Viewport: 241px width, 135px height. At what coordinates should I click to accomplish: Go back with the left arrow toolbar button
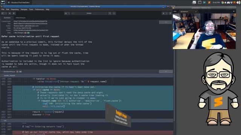(10, 13)
